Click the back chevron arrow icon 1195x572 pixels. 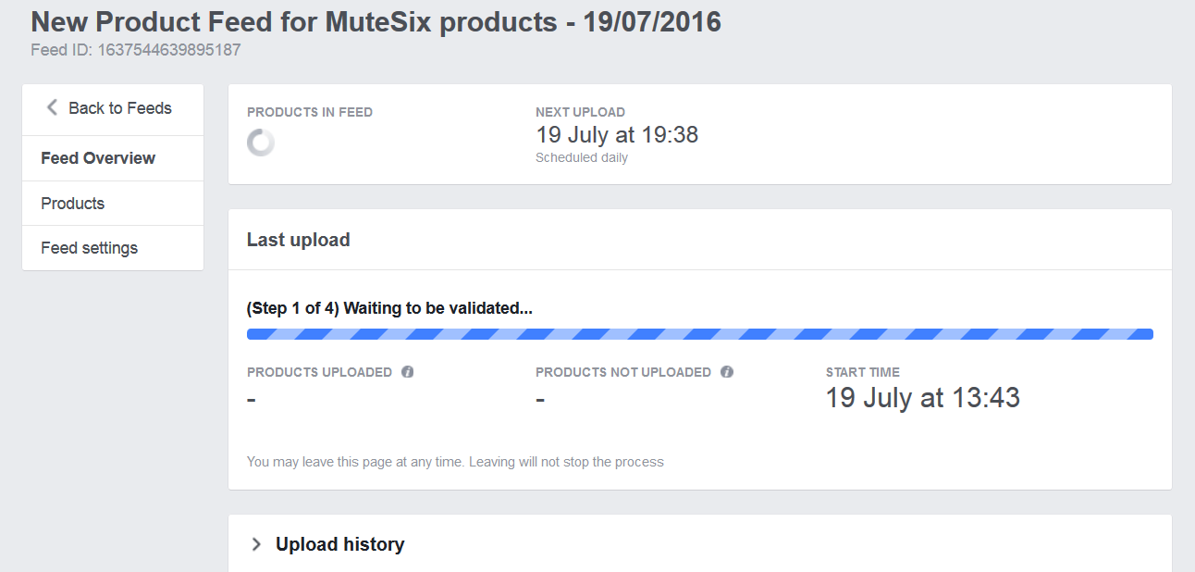click(52, 107)
